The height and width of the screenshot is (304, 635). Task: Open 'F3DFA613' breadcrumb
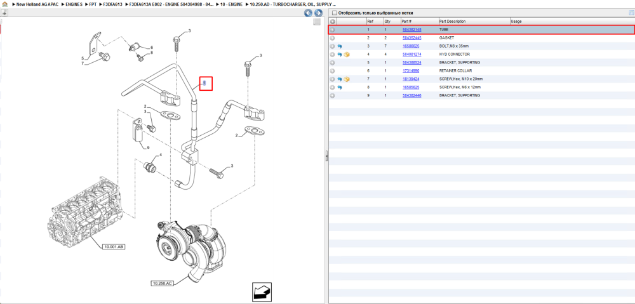(x=112, y=4)
